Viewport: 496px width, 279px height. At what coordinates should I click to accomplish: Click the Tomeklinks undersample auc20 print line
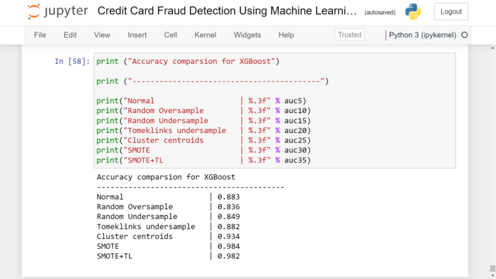203,130
